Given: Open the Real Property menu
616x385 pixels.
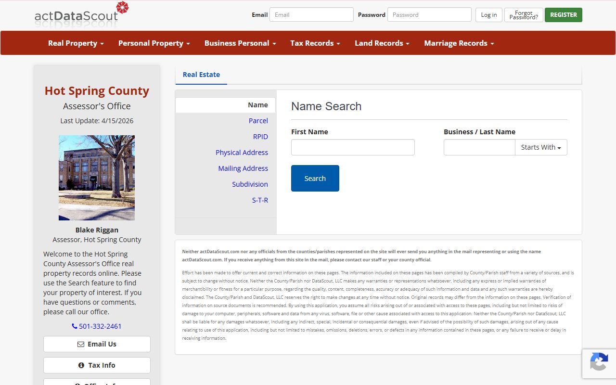Looking at the screenshot, I should pyautogui.click(x=76, y=43).
